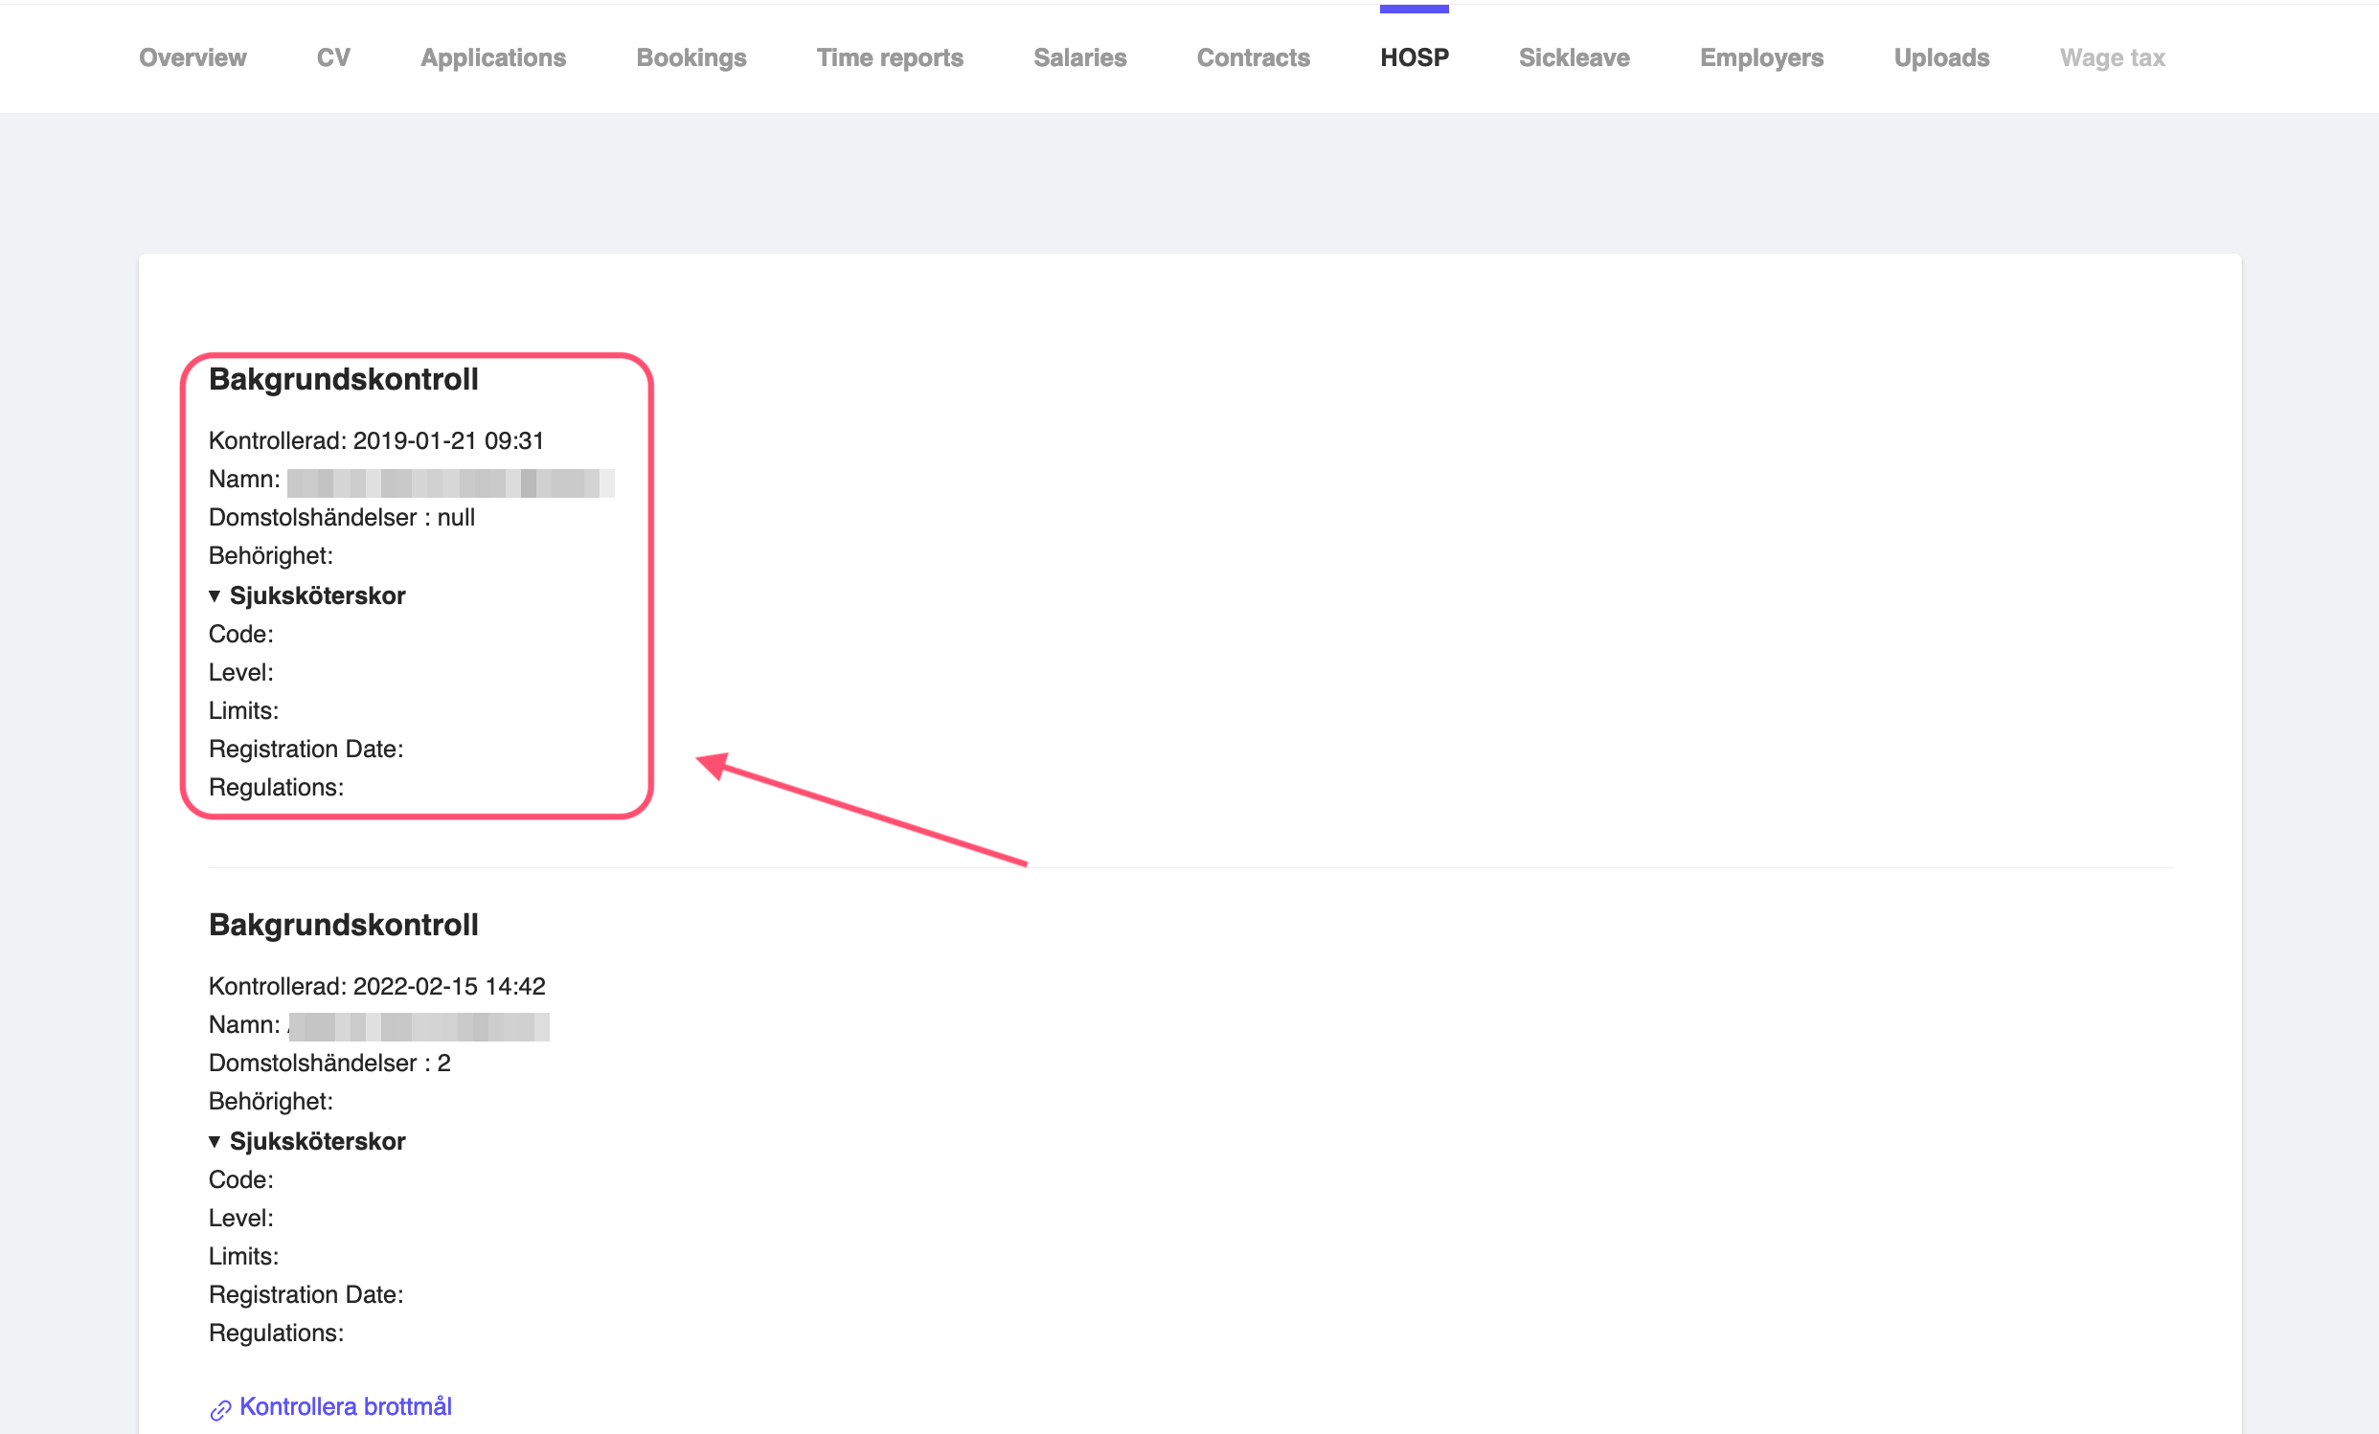Go to the Applications tab
This screenshot has width=2379, height=1434.
coord(492,57)
